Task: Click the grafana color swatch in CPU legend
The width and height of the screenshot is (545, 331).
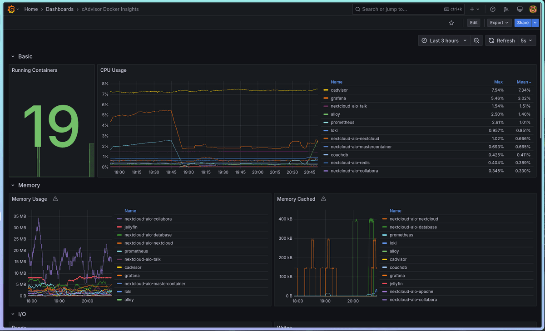Action: pos(326,98)
